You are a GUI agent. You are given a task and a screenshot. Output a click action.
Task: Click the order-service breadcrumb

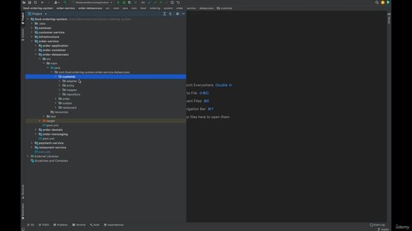66,8
